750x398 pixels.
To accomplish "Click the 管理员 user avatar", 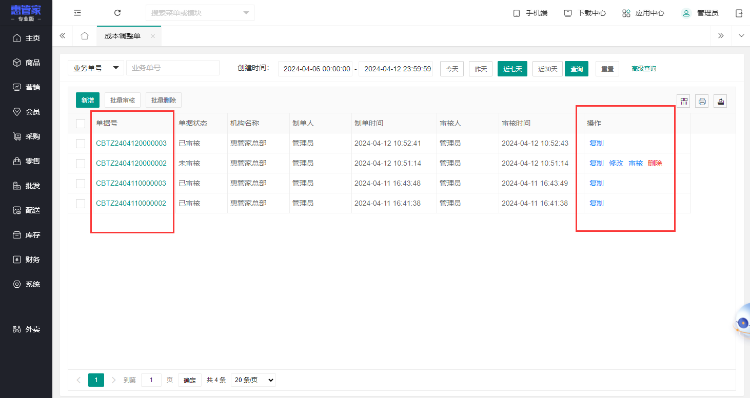I will click(x=686, y=13).
